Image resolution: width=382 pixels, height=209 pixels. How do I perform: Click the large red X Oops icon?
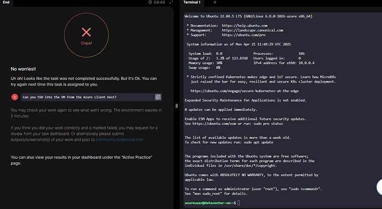(86, 32)
